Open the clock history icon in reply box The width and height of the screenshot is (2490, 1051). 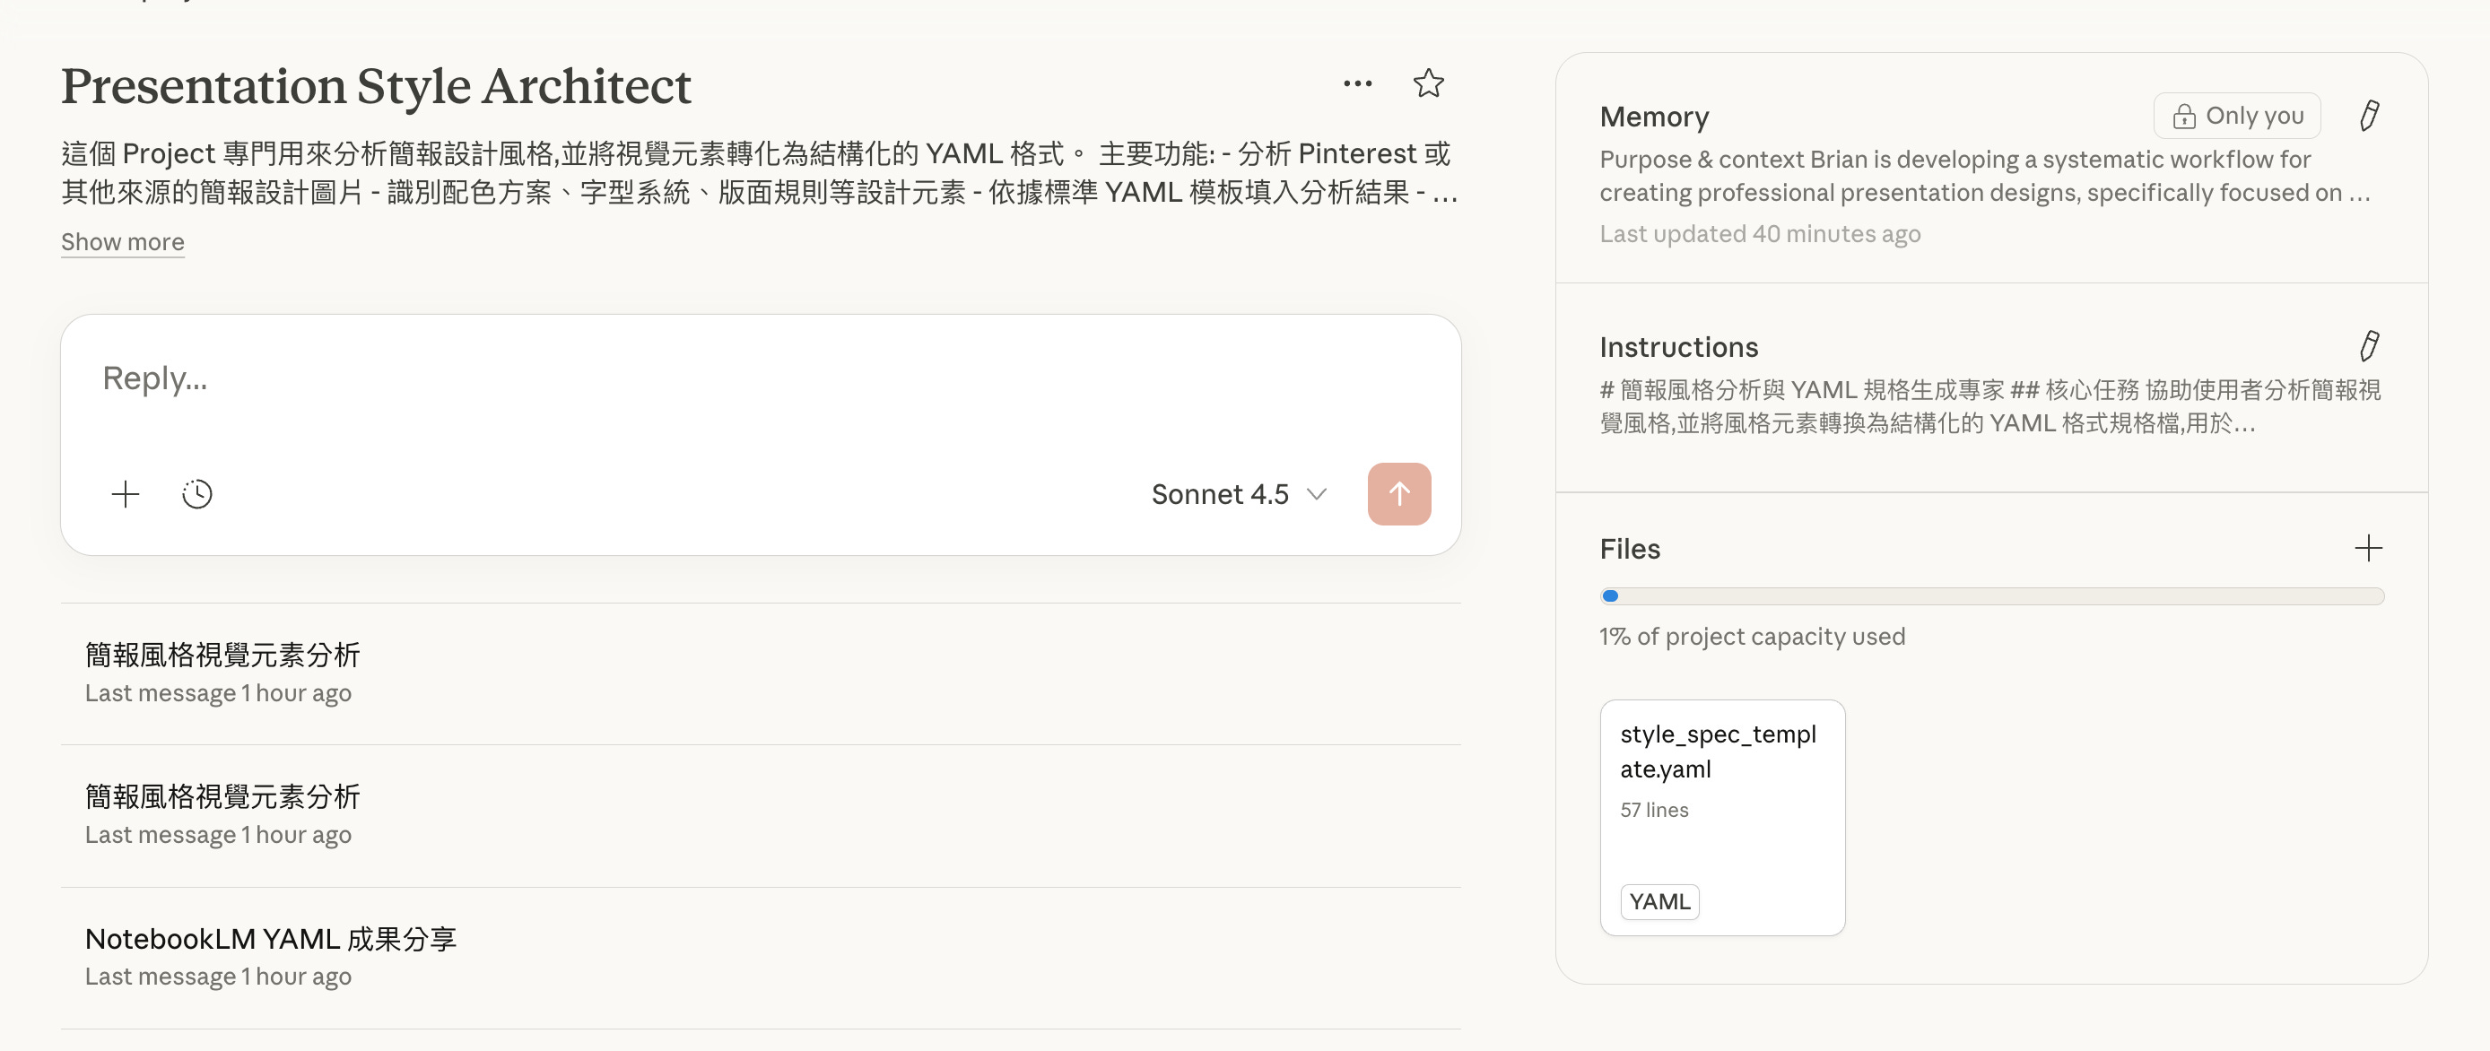197,495
